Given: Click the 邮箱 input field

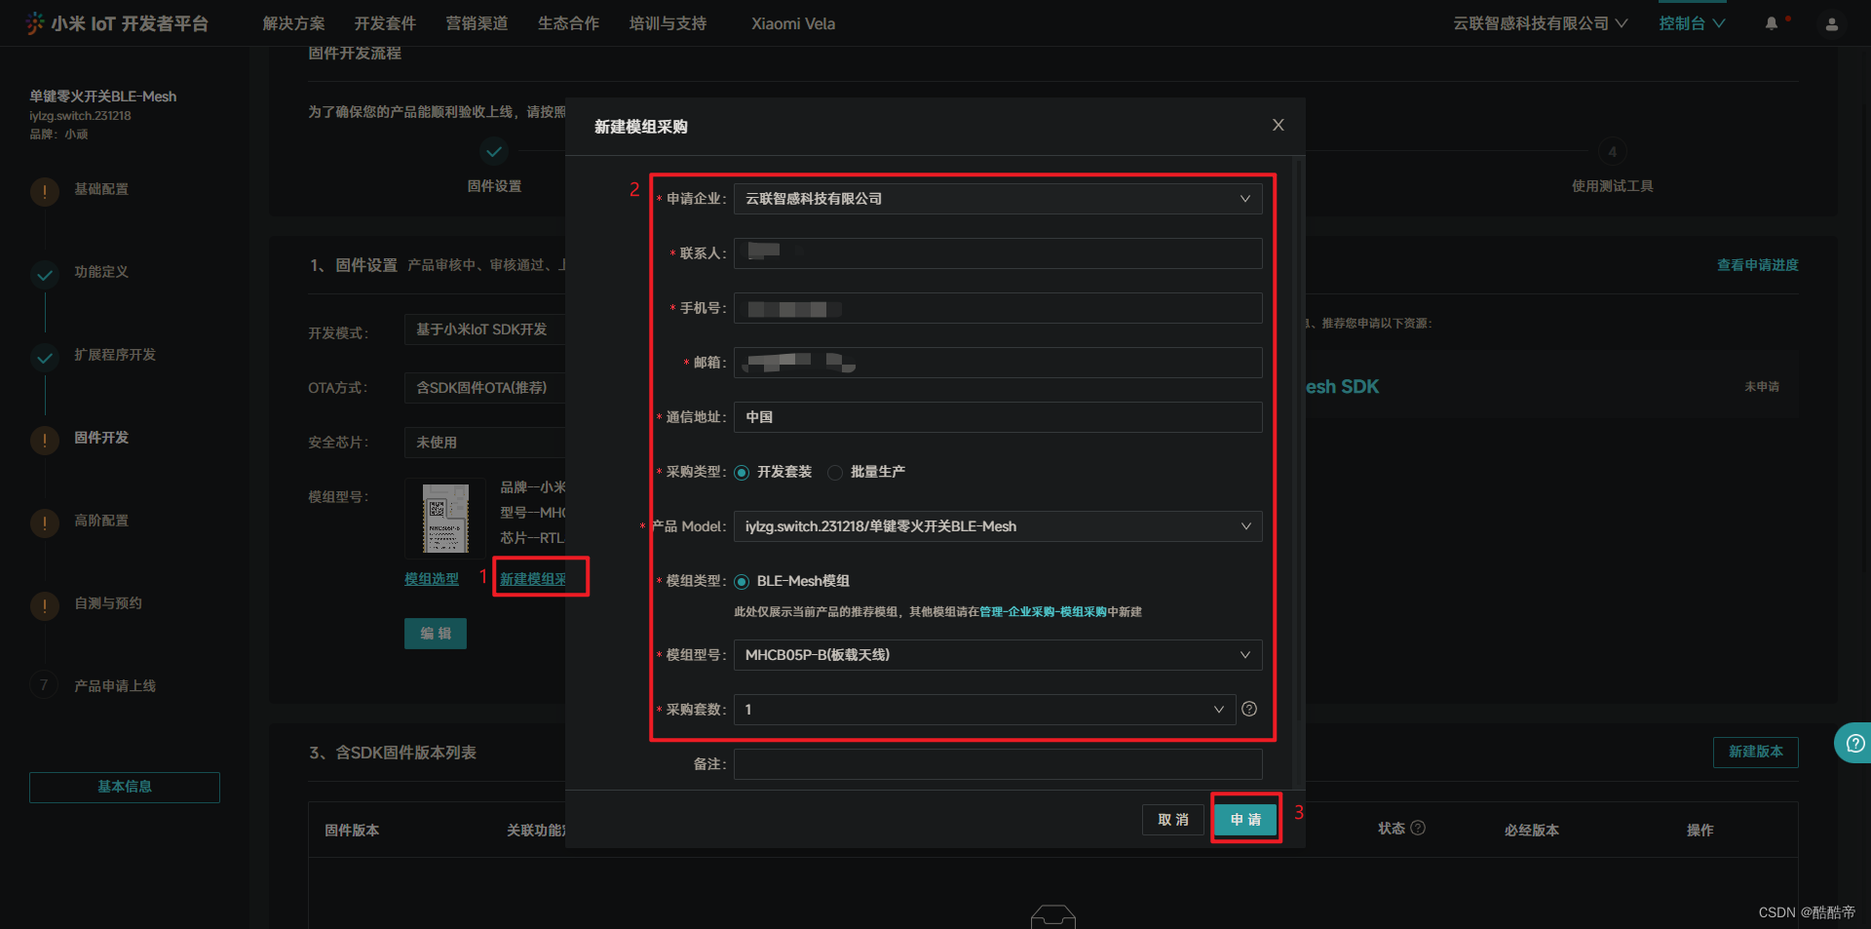Looking at the screenshot, I should coord(998,363).
